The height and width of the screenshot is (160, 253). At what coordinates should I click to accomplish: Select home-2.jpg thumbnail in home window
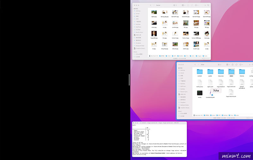click(175, 34)
